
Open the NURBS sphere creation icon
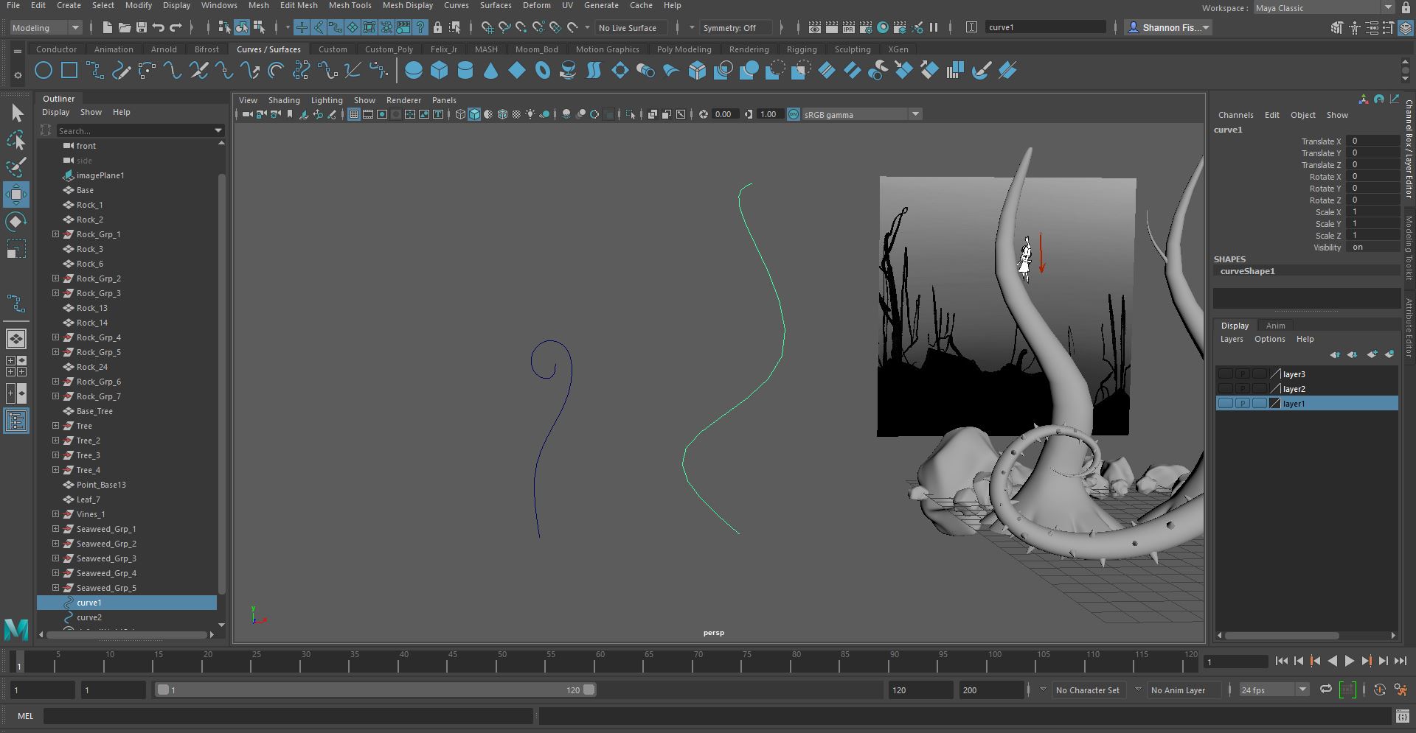click(414, 70)
